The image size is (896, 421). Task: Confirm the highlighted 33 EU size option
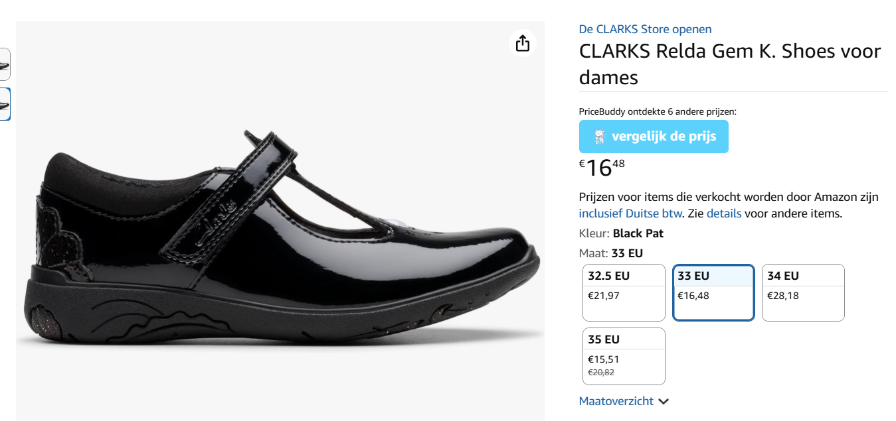(713, 292)
